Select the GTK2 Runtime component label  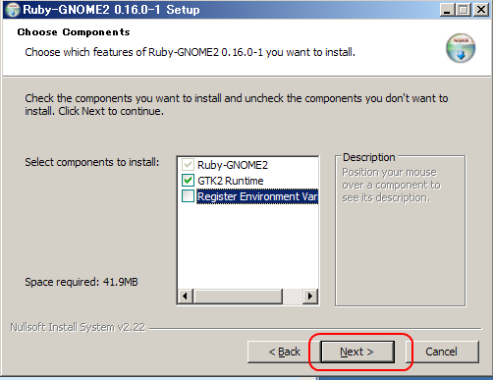pyautogui.click(x=231, y=181)
